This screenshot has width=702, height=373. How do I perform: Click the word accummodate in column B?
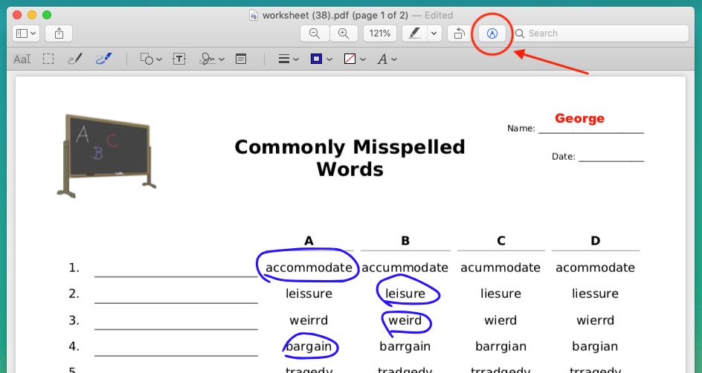(405, 267)
